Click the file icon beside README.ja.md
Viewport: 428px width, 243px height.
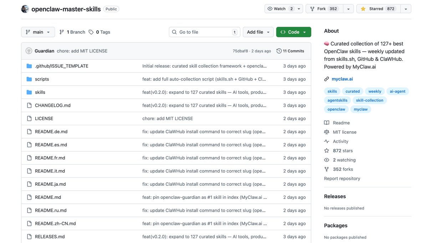click(x=29, y=184)
